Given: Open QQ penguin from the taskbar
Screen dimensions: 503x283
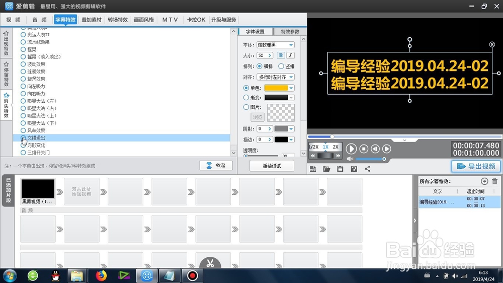Looking at the screenshot, I should click(x=55, y=275).
